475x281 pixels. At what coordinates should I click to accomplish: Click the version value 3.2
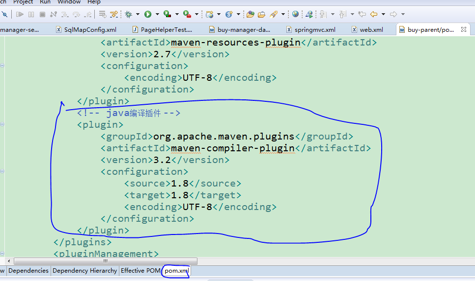coord(162,160)
